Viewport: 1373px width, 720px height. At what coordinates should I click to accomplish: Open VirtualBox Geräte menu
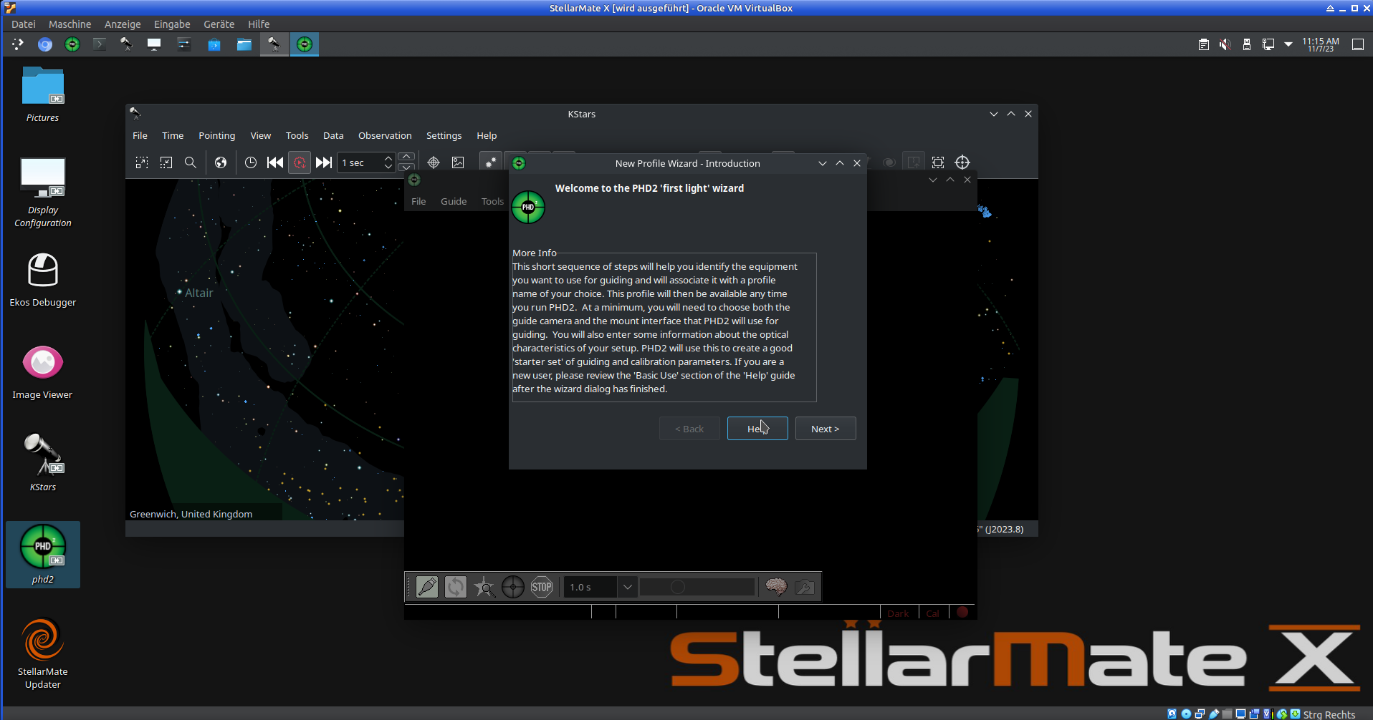(219, 24)
